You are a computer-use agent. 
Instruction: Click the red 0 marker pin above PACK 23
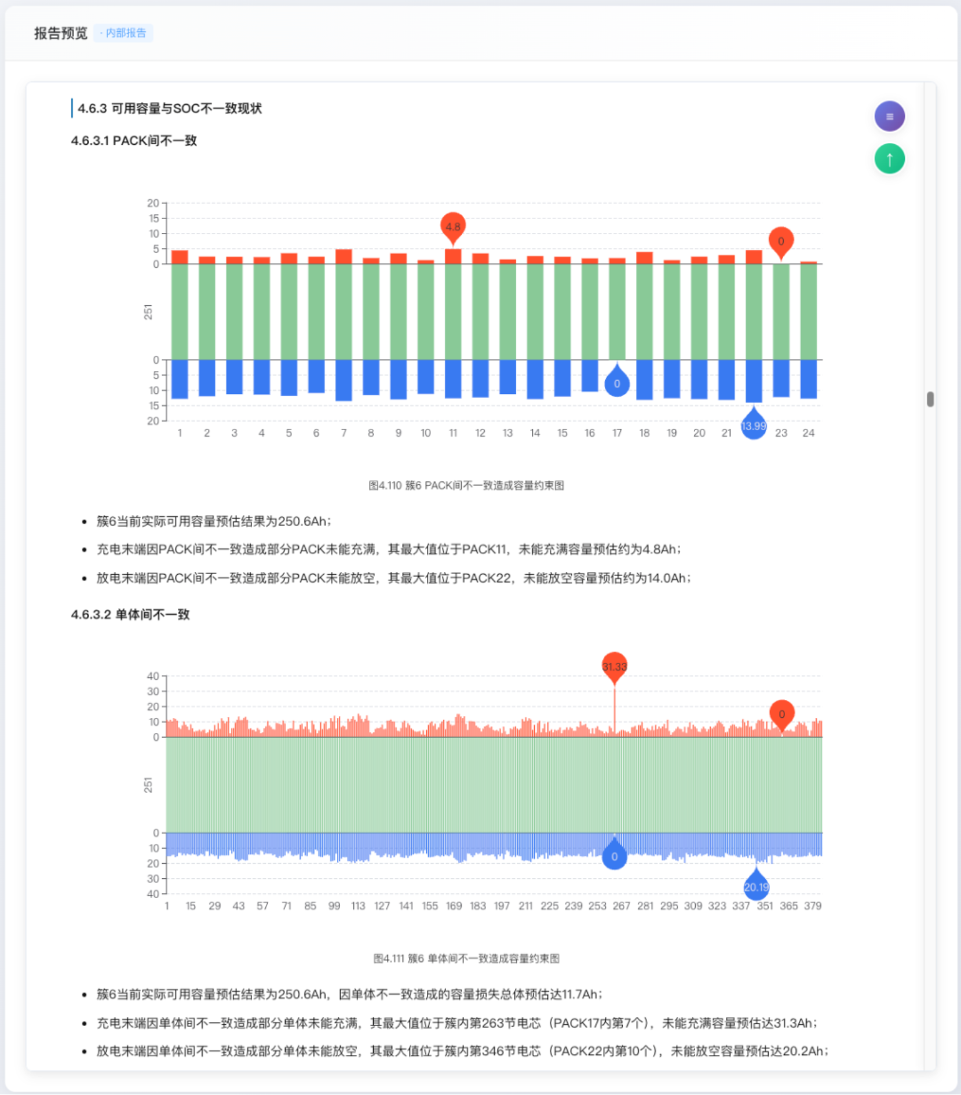tap(781, 242)
